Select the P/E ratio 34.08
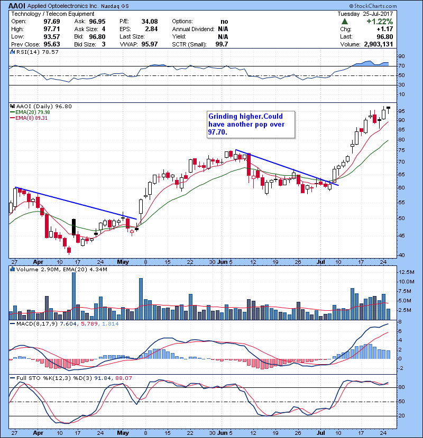The width and height of the screenshot is (423, 438). 150,22
